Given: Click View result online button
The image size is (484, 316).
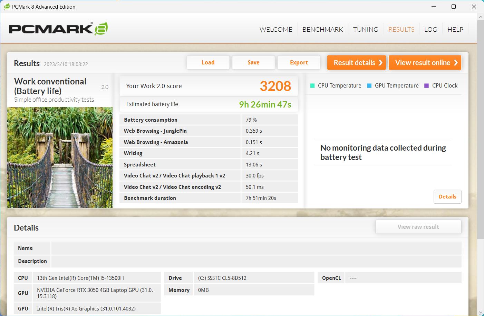Looking at the screenshot, I should click(425, 63).
